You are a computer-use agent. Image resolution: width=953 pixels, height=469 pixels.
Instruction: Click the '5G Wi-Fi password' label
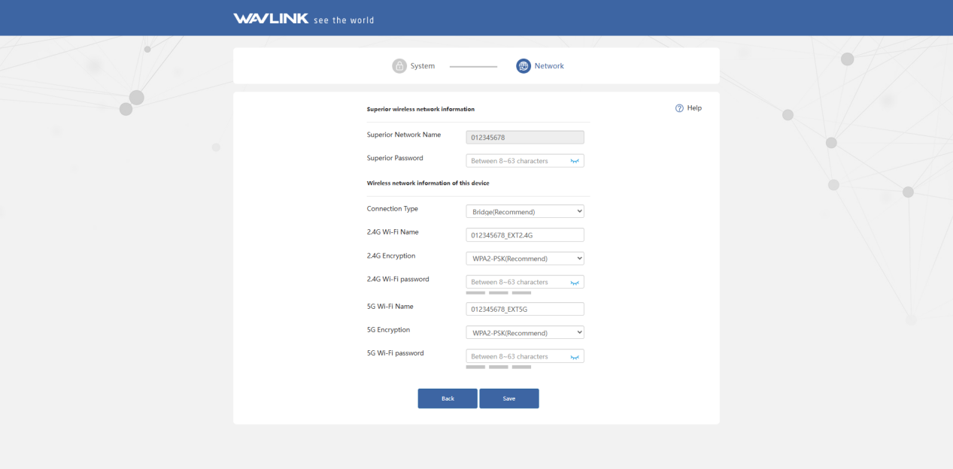point(396,353)
